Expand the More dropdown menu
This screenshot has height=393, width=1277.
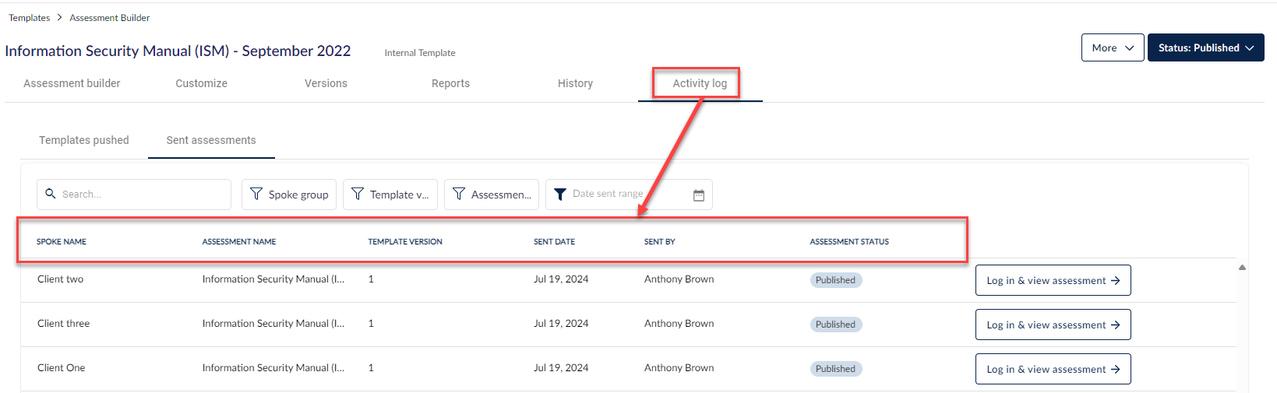tap(1112, 47)
